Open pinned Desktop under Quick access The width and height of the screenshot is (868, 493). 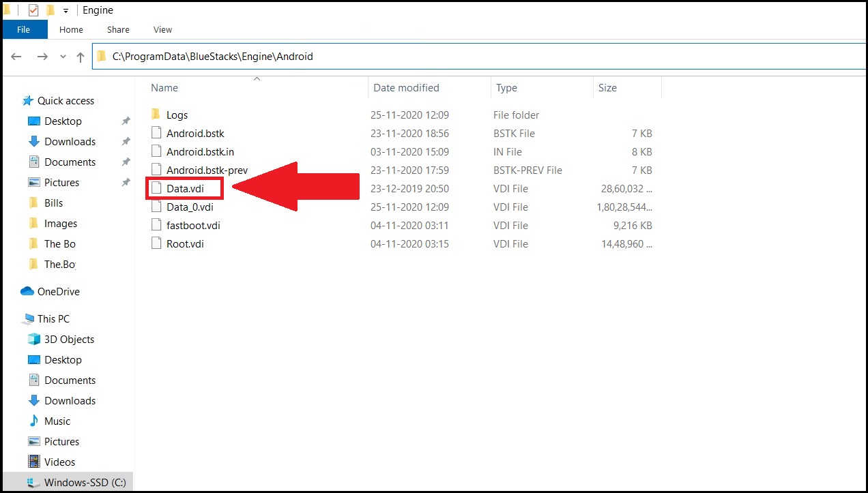click(63, 121)
